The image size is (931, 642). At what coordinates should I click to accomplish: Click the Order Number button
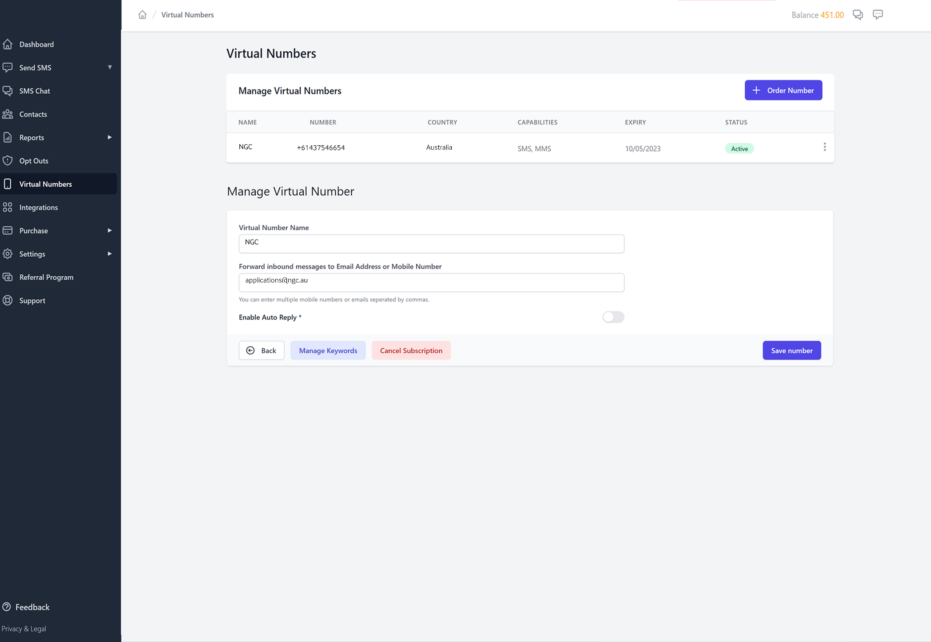[x=783, y=90]
